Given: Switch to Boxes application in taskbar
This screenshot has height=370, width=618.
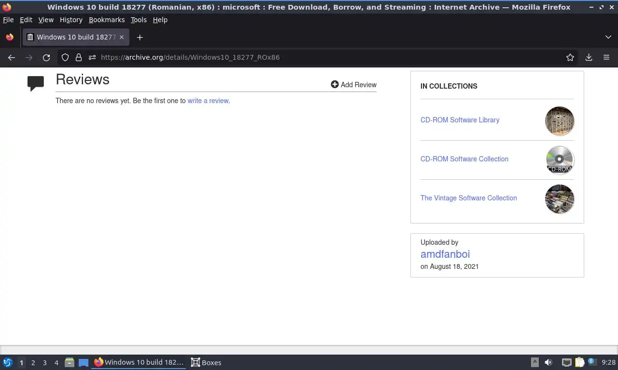Looking at the screenshot, I should click(206, 362).
